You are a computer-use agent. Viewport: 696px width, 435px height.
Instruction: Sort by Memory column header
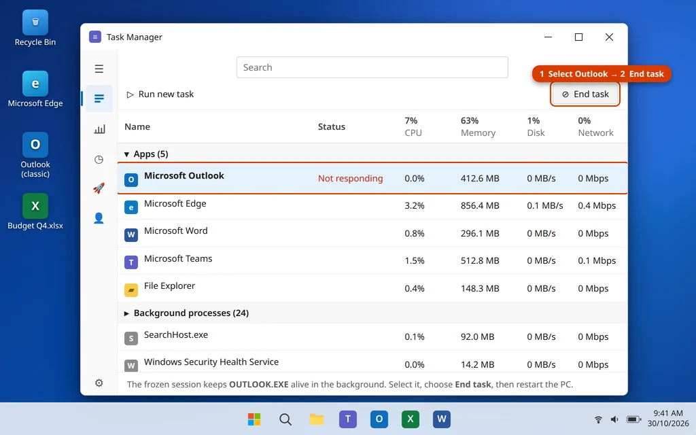pyautogui.click(x=478, y=126)
